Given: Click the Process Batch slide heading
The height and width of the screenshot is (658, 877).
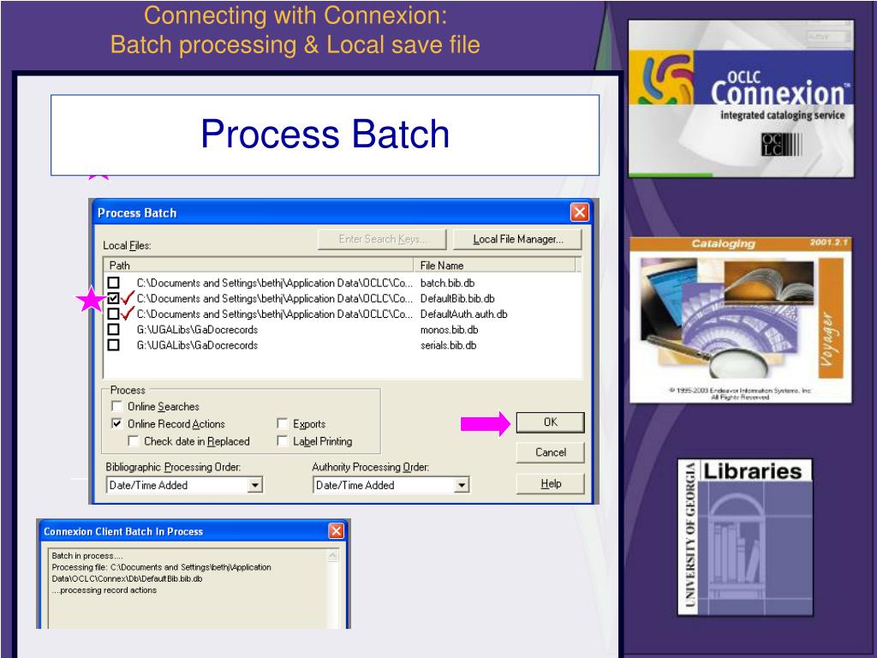Looking at the screenshot, I should click(x=325, y=135).
